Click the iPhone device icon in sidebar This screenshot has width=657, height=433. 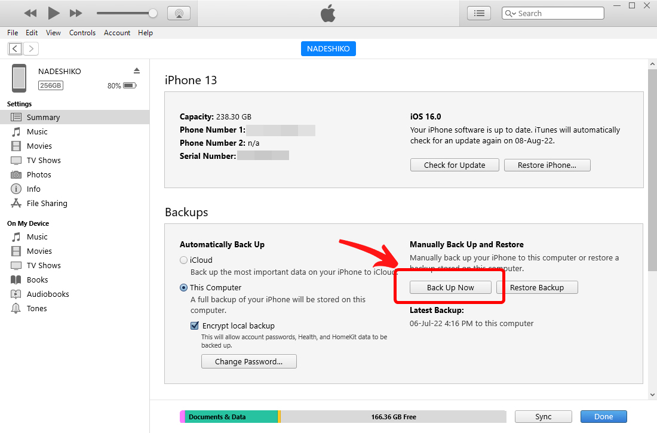[x=19, y=78]
